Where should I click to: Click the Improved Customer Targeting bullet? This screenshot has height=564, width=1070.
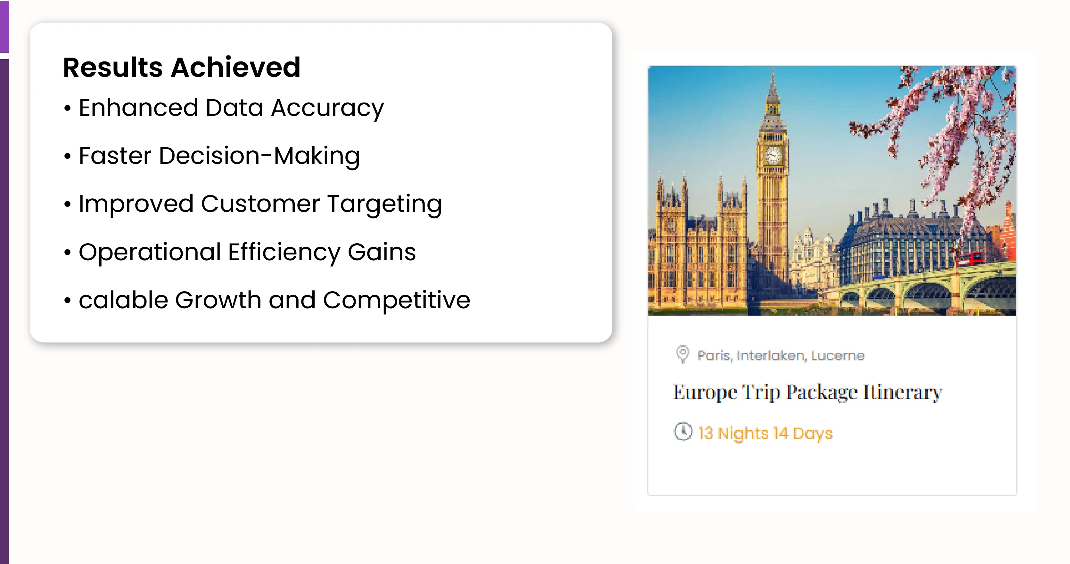pyautogui.click(x=259, y=204)
